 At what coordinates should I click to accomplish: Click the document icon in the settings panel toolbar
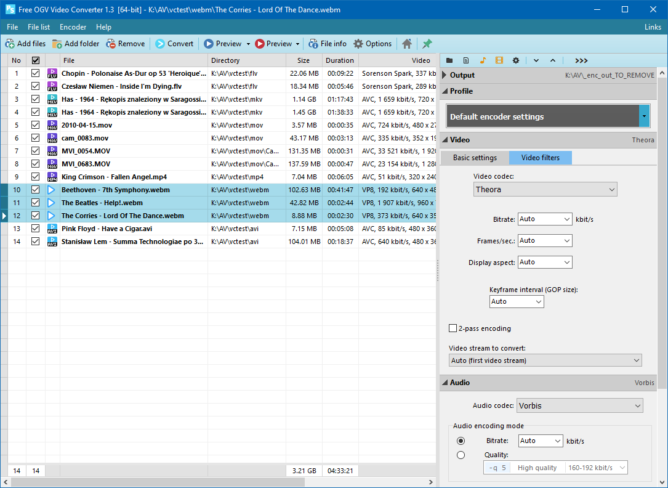(465, 60)
